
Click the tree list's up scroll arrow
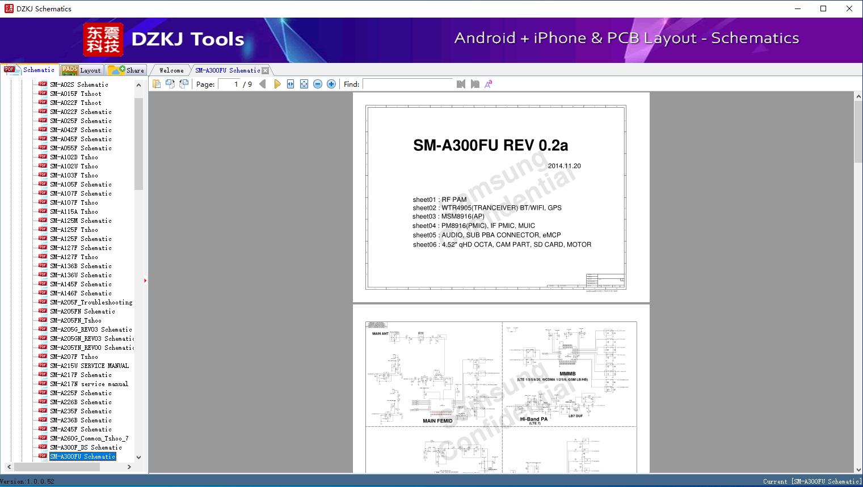click(x=138, y=85)
